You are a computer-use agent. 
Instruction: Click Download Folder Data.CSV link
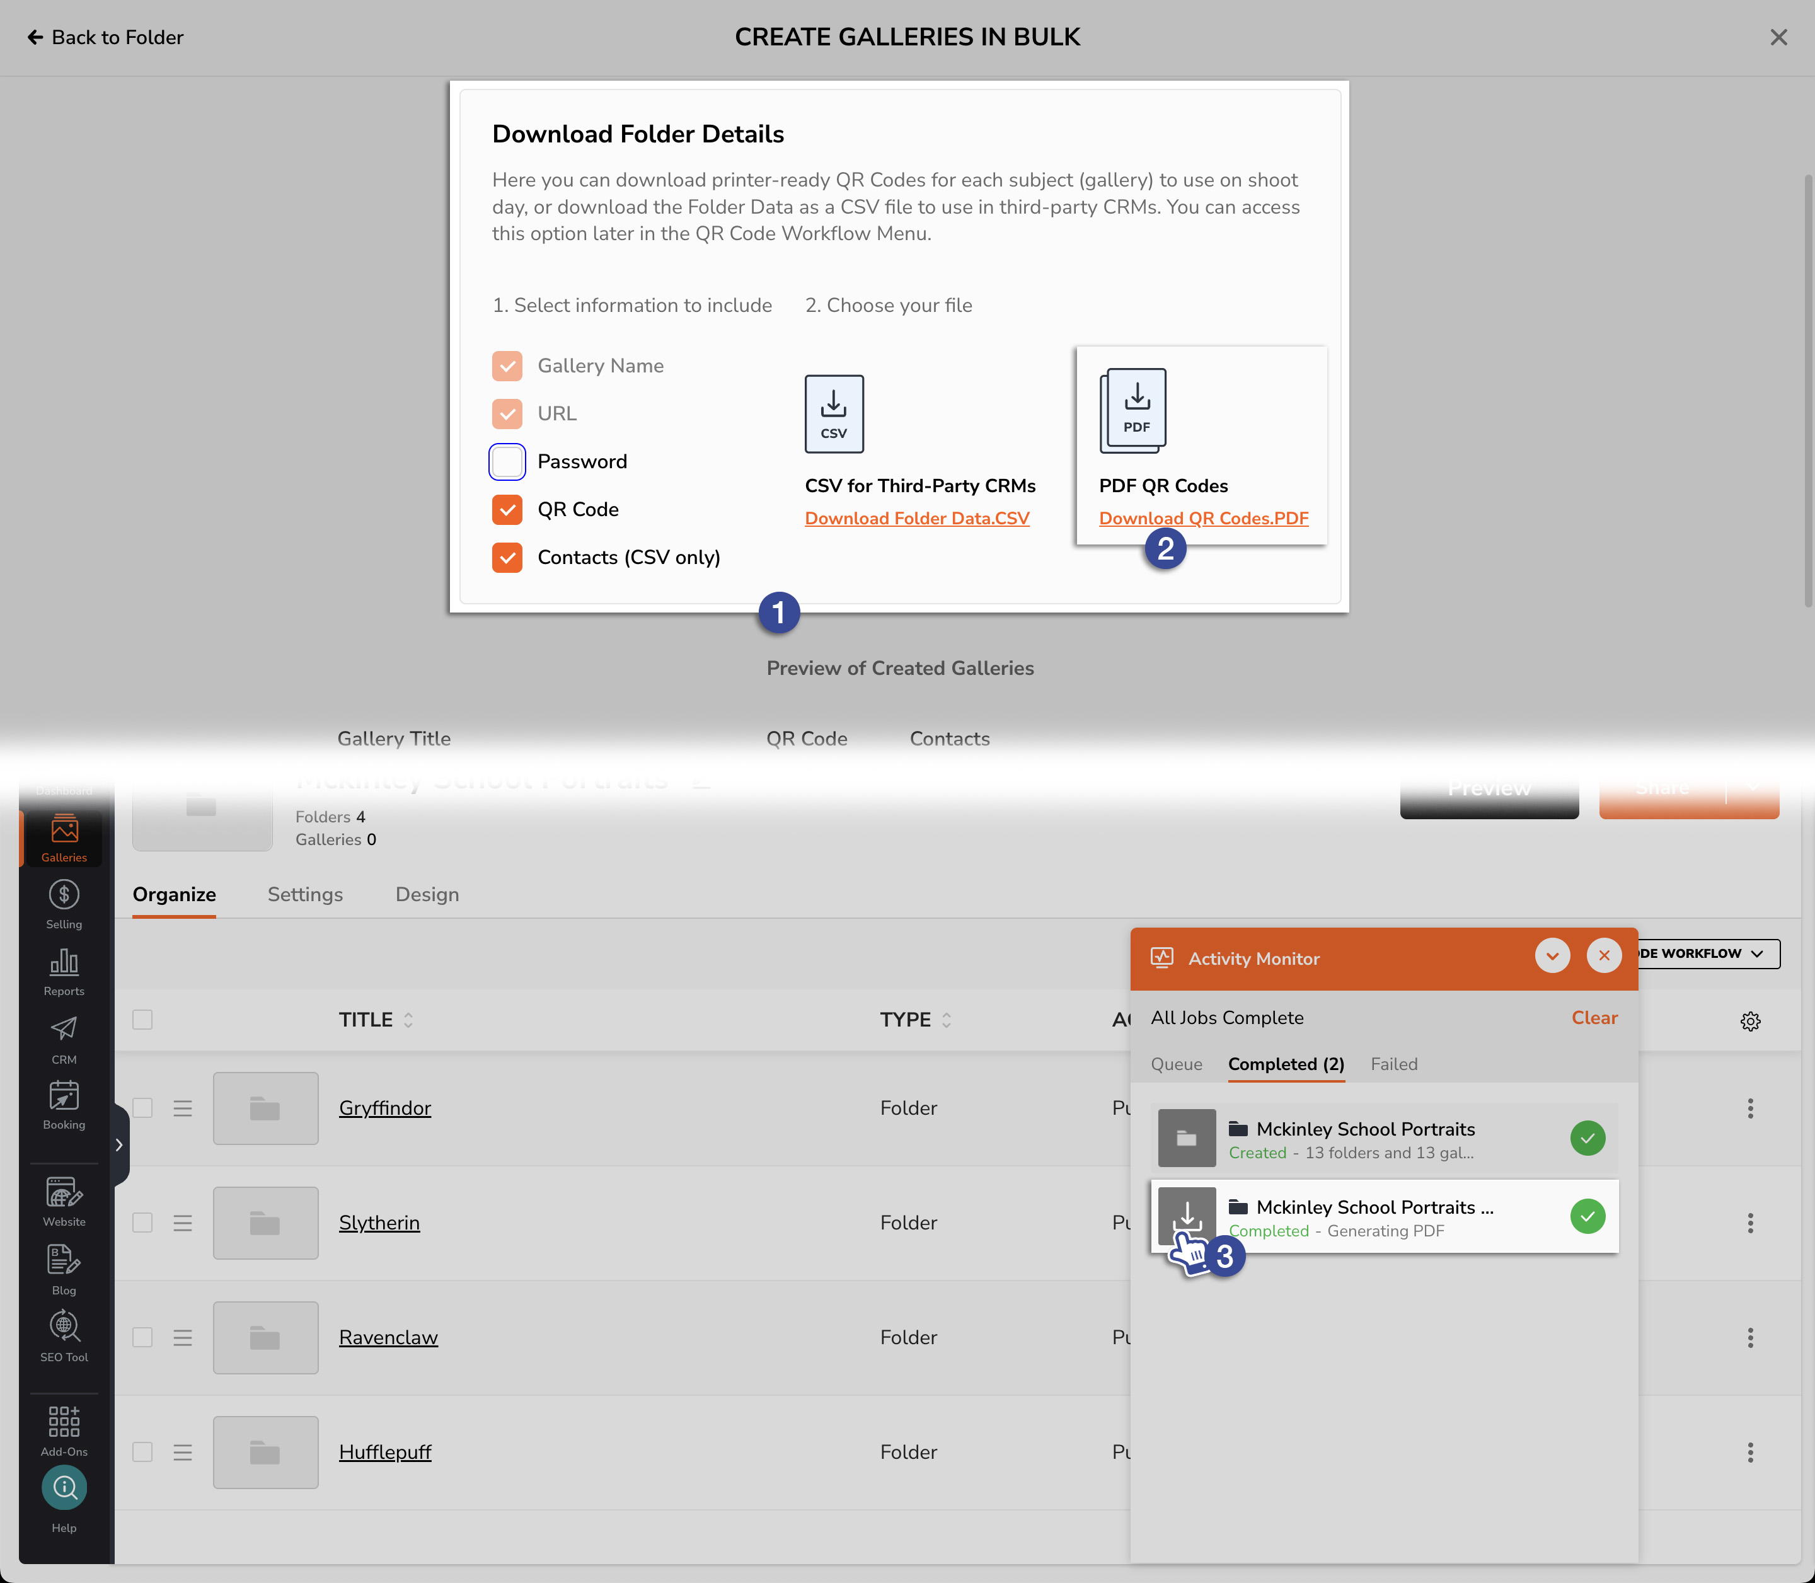point(917,519)
